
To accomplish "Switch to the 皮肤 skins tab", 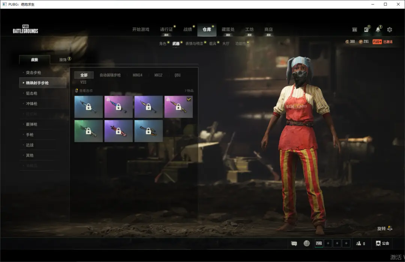I will pos(34,60).
